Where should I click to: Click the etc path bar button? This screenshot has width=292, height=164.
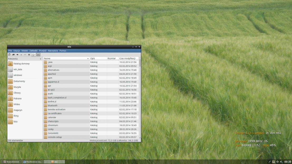click(x=38, y=55)
